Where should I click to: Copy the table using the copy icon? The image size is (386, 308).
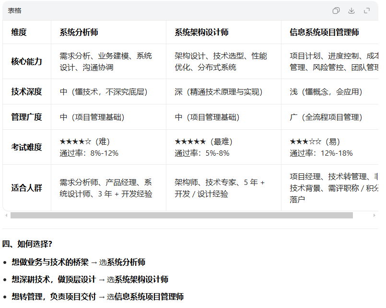click(x=336, y=11)
